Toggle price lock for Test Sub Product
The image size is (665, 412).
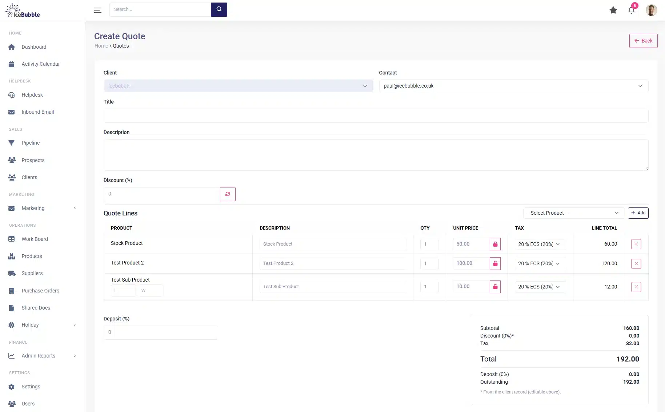495,287
